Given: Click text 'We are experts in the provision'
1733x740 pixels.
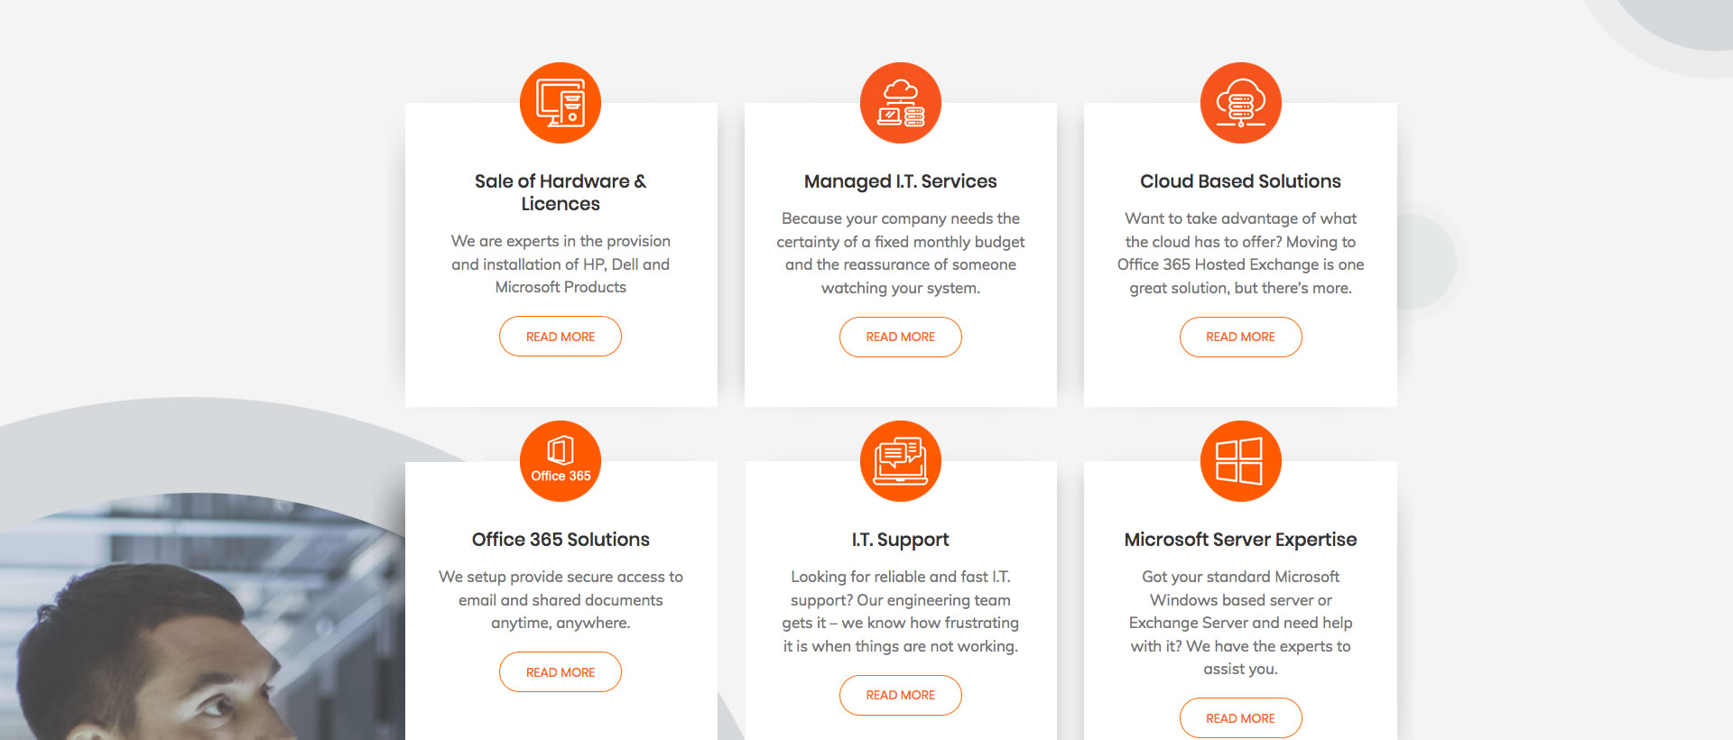Looking at the screenshot, I should (x=561, y=241).
